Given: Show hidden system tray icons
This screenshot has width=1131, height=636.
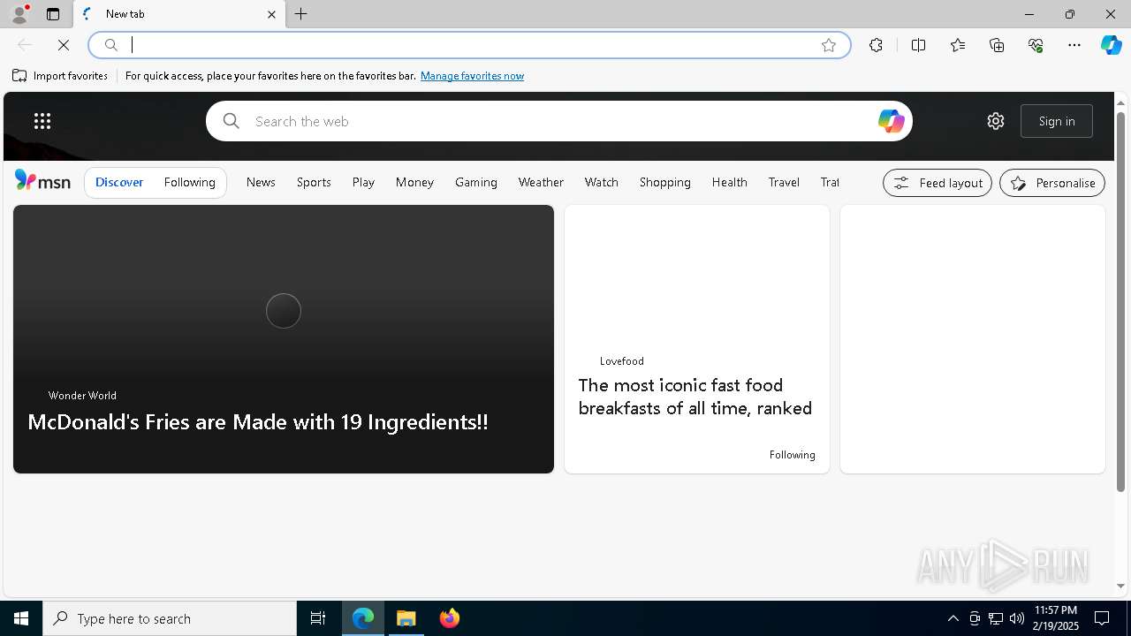Looking at the screenshot, I should pyautogui.click(x=953, y=618).
